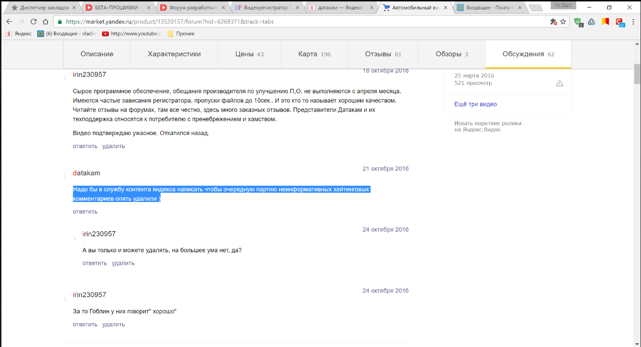Click the warning triangle icon beside the video
This screenshot has width=641, height=347.
click(x=559, y=83)
